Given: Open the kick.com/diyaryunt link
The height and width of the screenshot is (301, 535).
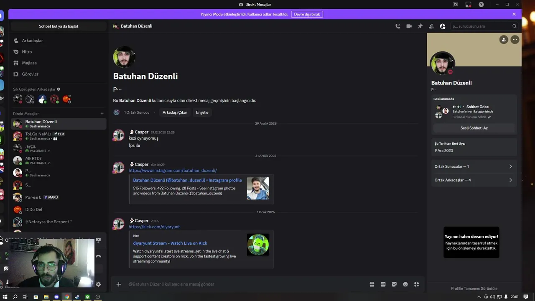Looking at the screenshot, I should 154,227.
